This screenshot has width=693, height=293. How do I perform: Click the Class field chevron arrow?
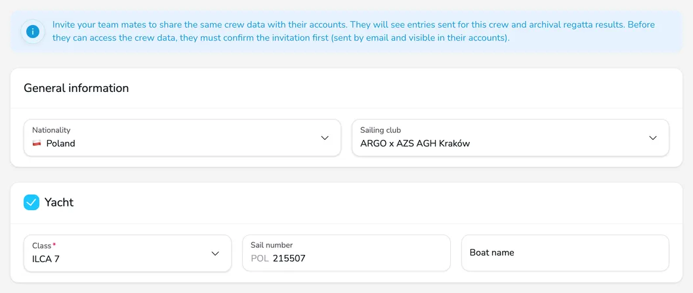tap(215, 254)
